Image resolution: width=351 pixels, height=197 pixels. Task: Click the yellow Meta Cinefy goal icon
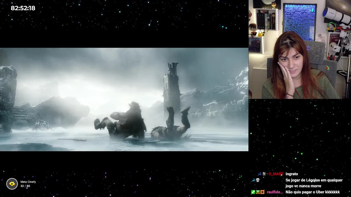point(12,184)
